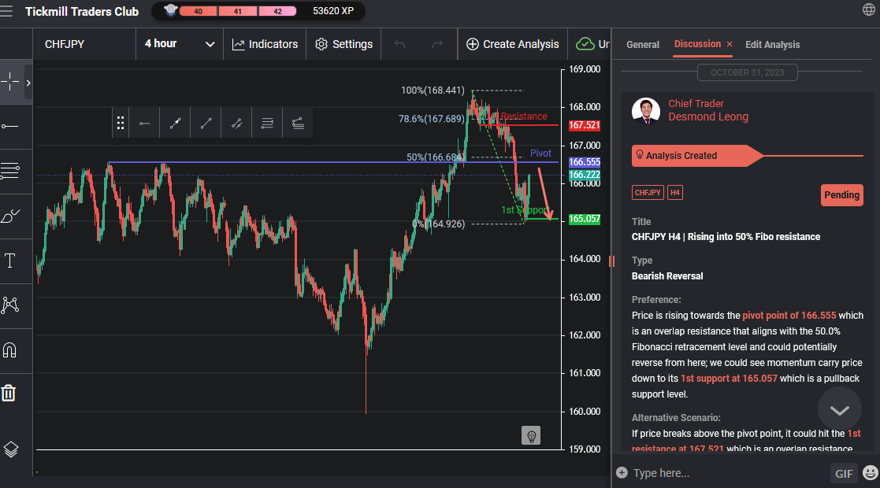Open the hamburger menu
880x488 pixels.
click(6, 11)
